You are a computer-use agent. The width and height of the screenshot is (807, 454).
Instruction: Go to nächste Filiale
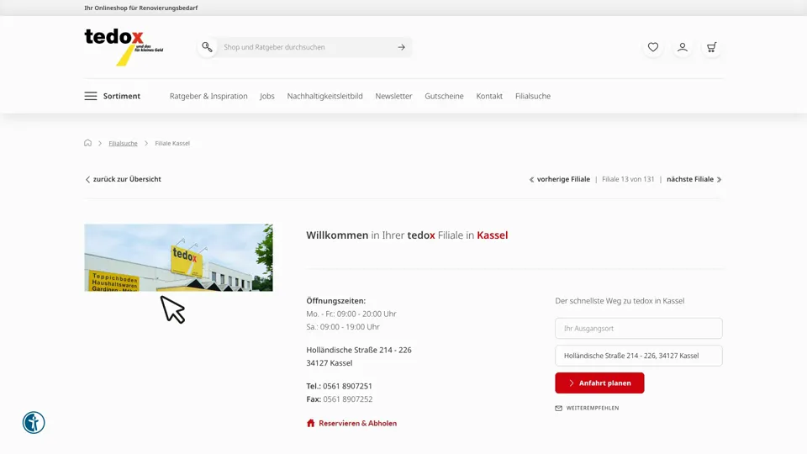click(x=694, y=179)
